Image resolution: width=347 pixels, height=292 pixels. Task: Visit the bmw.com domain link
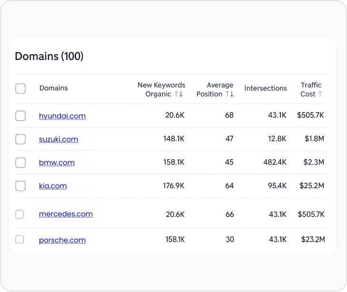coord(57,163)
